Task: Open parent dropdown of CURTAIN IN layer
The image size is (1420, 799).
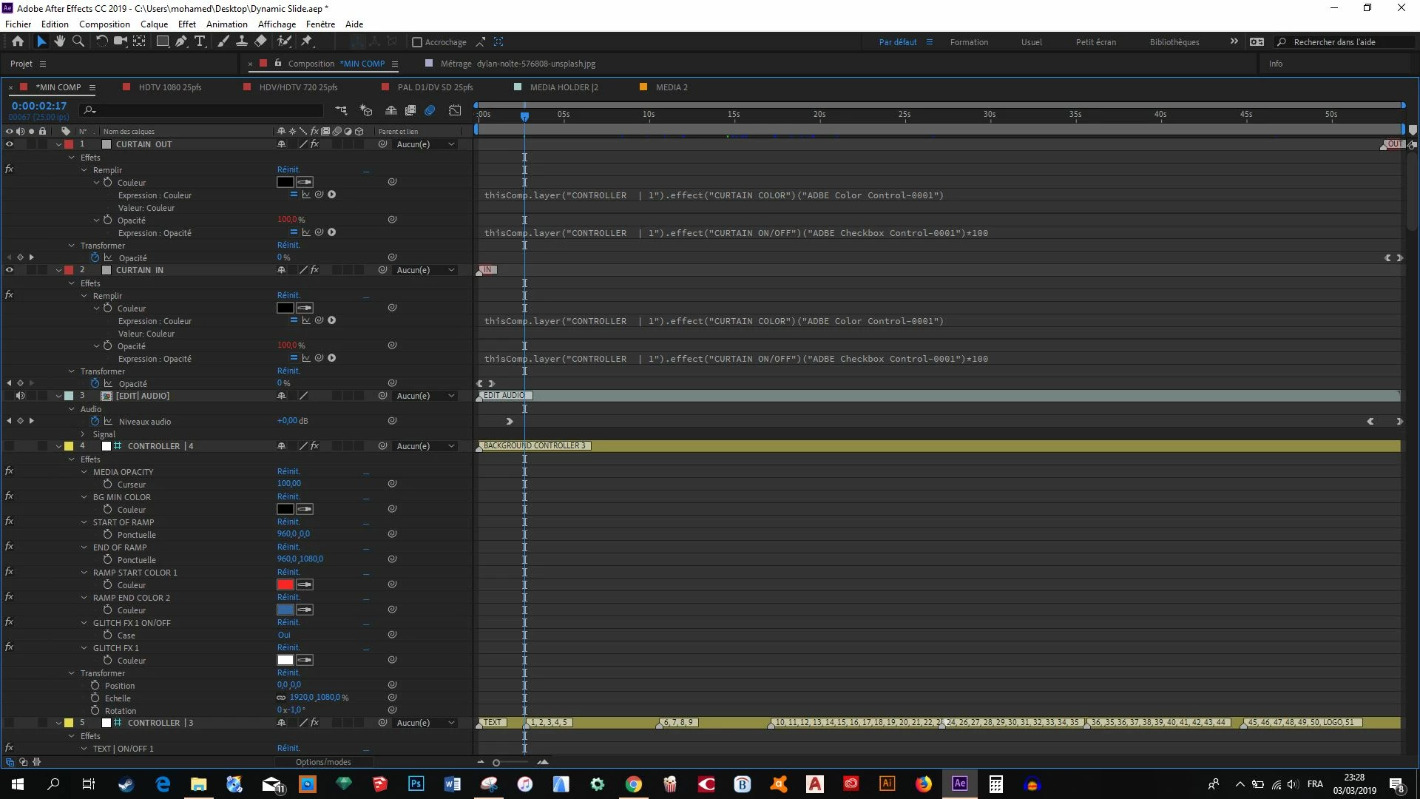Action: tap(425, 270)
